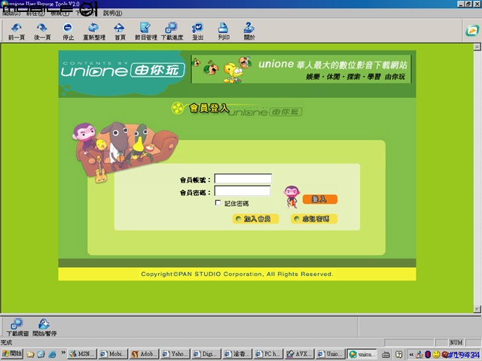Toggle 記住密碼 remember password checkbox
This screenshot has height=361, width=482.
tap(218, 203)
